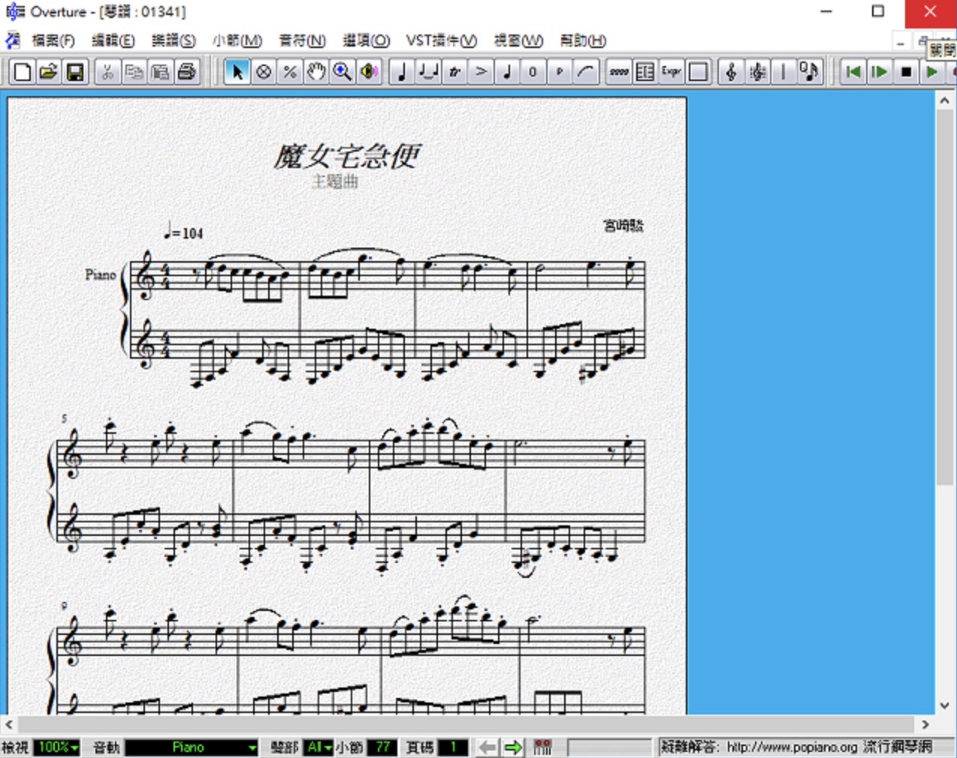Minimize the inner document window
The image size is (957, 758).
(x=900, y=43)
